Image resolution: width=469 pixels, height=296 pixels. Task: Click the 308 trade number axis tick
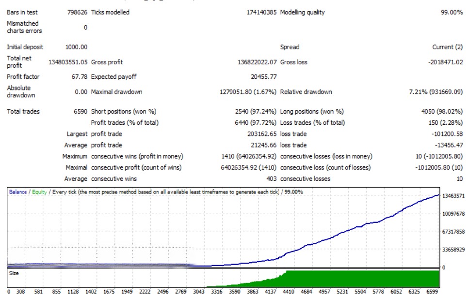[x=21, y=292]
